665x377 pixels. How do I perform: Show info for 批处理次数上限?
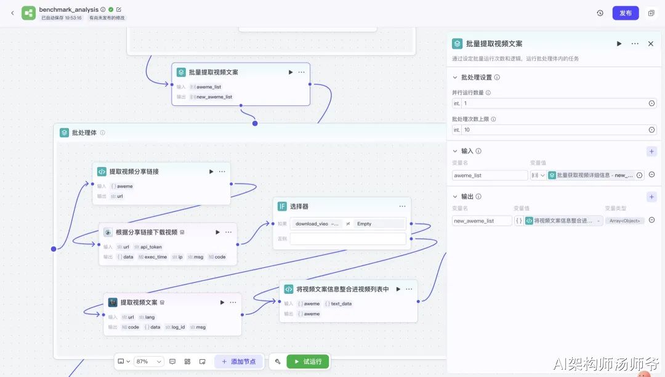[x=493, y=119]
